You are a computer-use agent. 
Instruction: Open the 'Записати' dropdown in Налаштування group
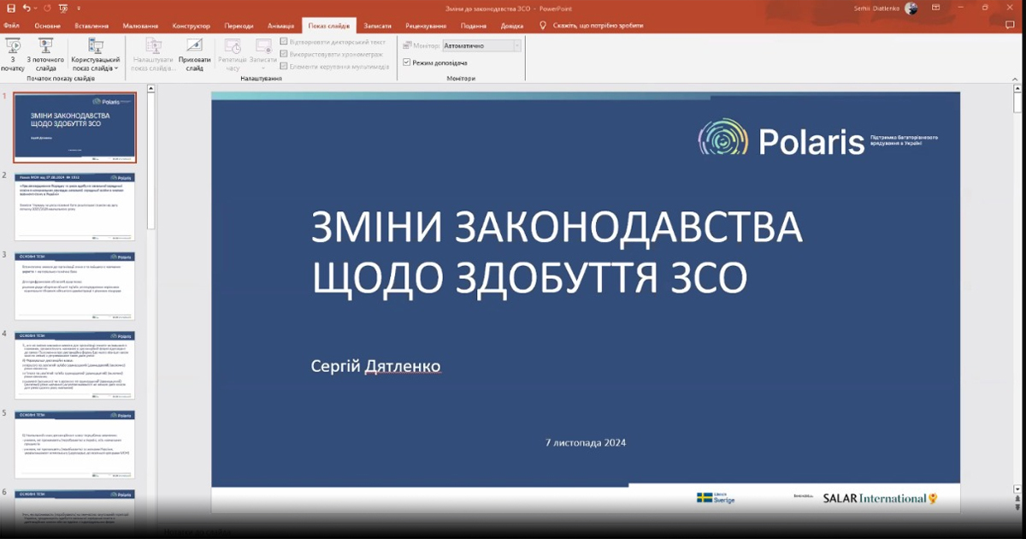[263, 54]
